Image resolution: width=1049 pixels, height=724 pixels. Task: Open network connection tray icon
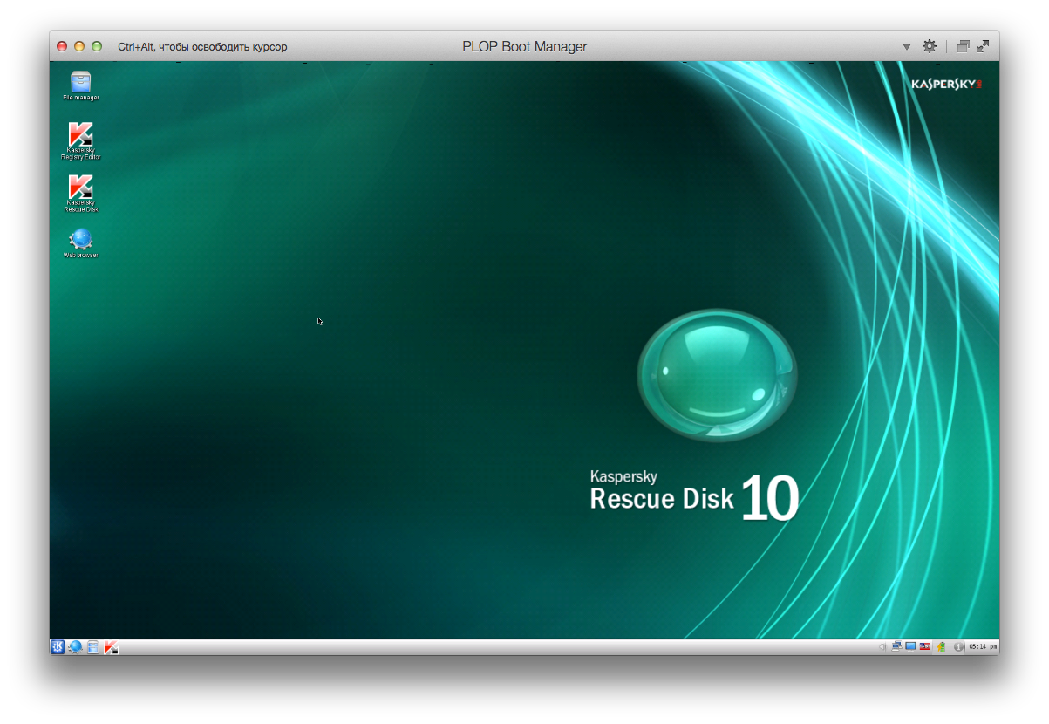tap(896, 646)
